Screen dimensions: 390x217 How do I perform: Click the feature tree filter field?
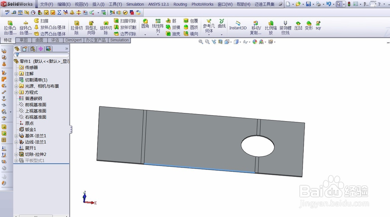42,55
